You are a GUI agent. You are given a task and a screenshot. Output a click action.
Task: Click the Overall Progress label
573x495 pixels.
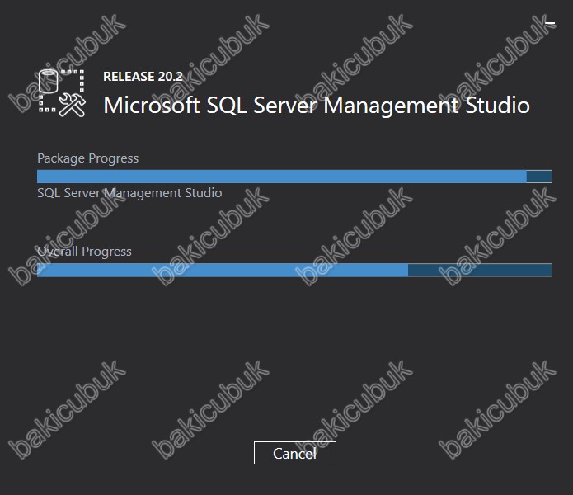(84, 252)
